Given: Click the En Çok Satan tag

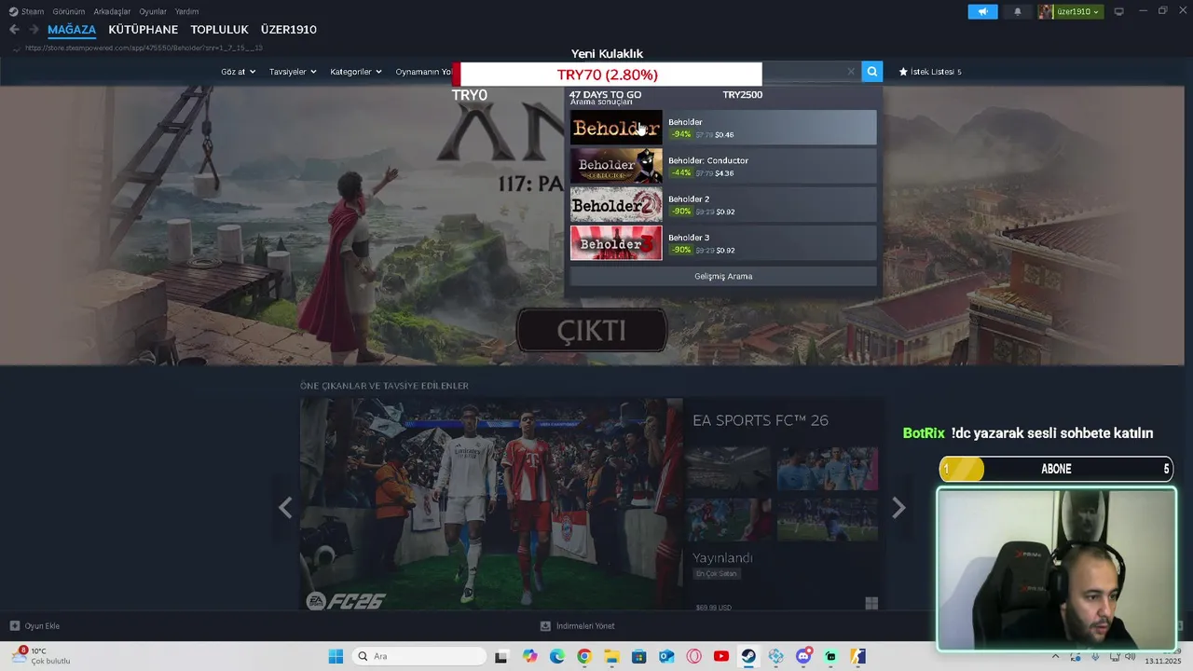Looking at the screenshot, I should click(x=717, y=573).
